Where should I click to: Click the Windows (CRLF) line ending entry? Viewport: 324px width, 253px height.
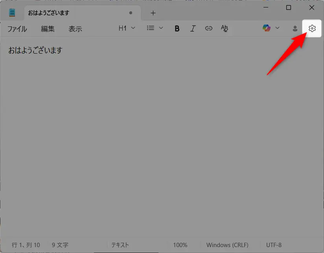pyautogui.click(x=227, y=245)
